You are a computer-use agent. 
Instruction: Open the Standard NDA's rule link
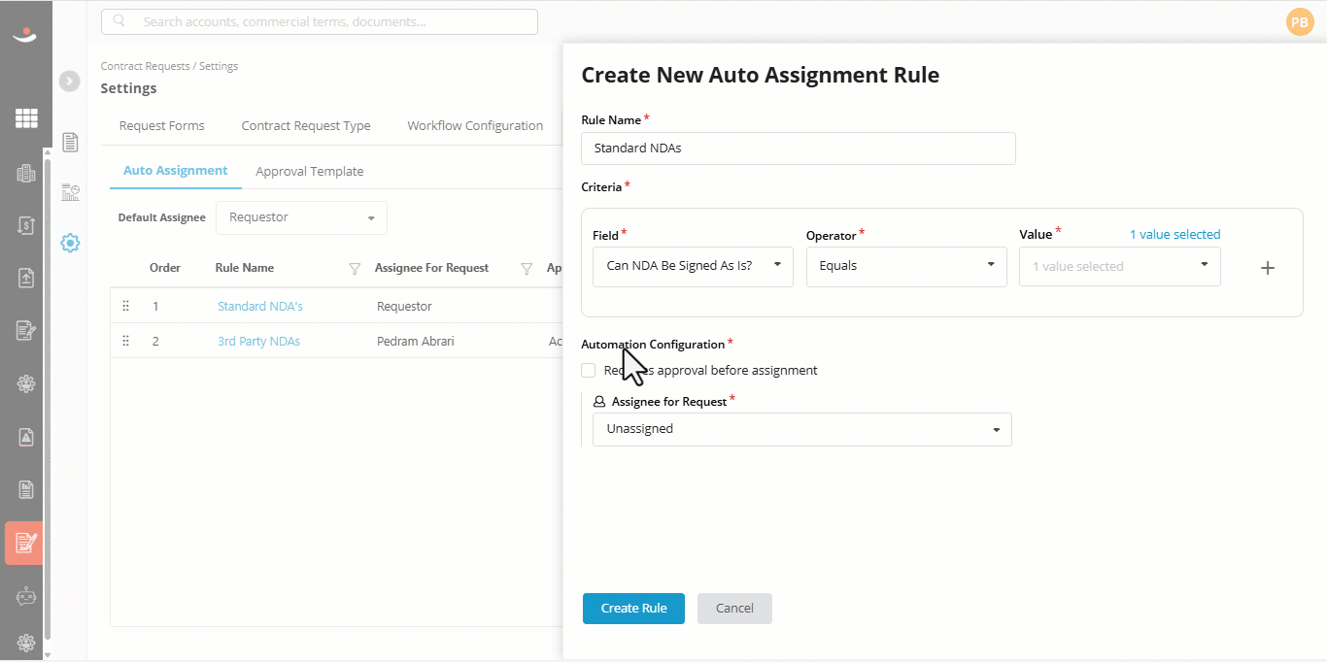[x=260, y=307]
